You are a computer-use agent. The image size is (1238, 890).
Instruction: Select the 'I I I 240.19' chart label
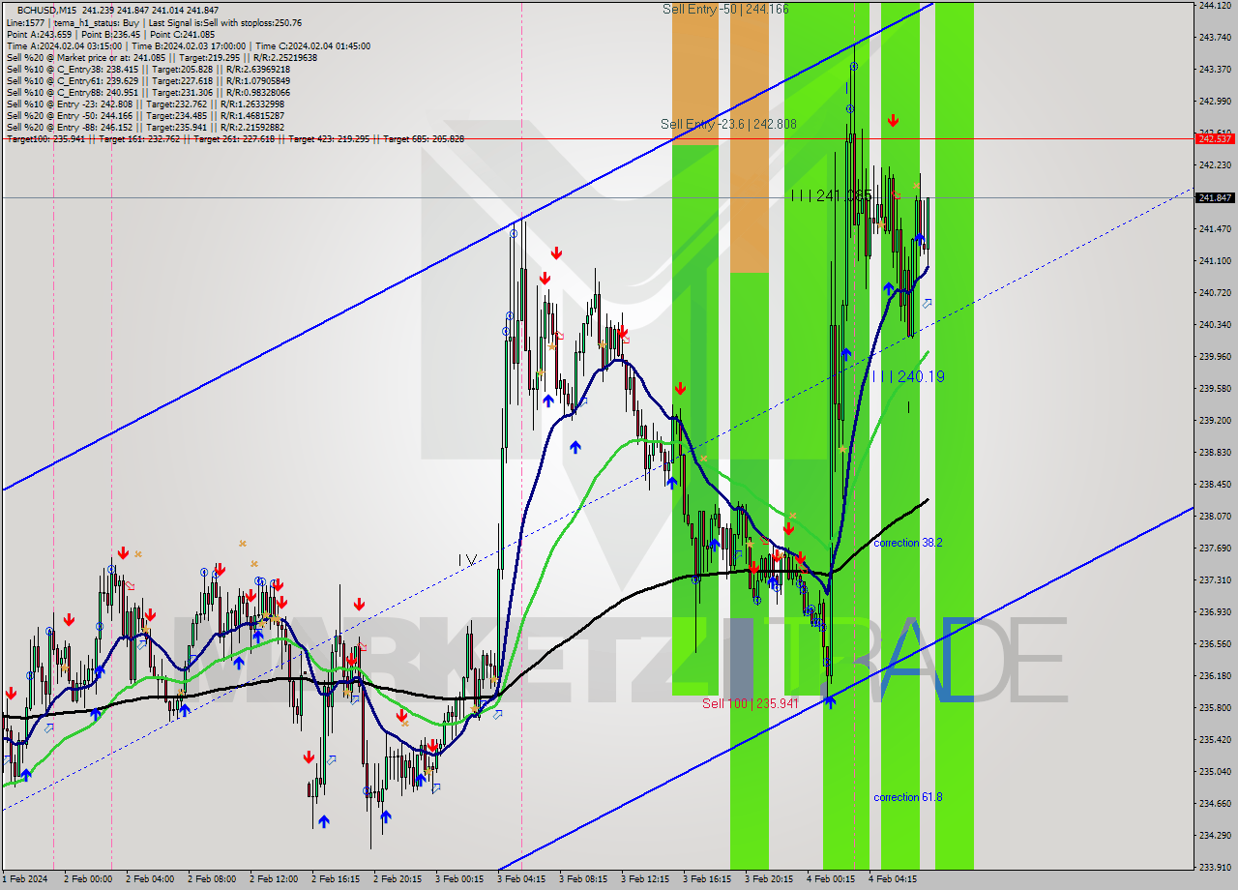(907, 376)
